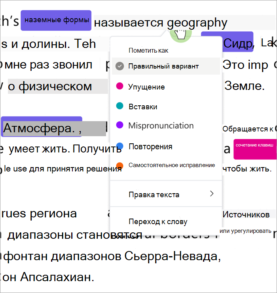
Task: Click the teal circle next to 'Вставки'
Action: click(120, 106)
